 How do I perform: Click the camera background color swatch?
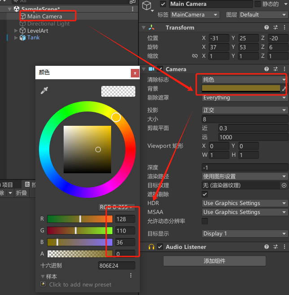click(x=241, y=89)
